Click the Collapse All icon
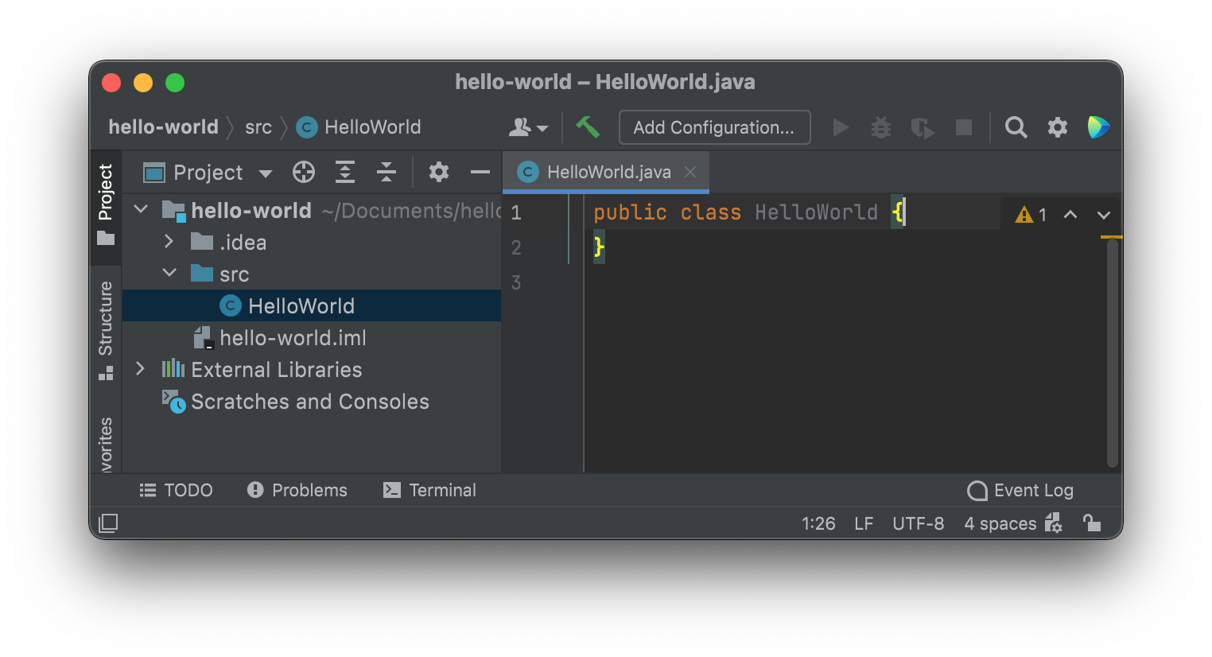This screenshot has height=657, width=1212. 387,172
